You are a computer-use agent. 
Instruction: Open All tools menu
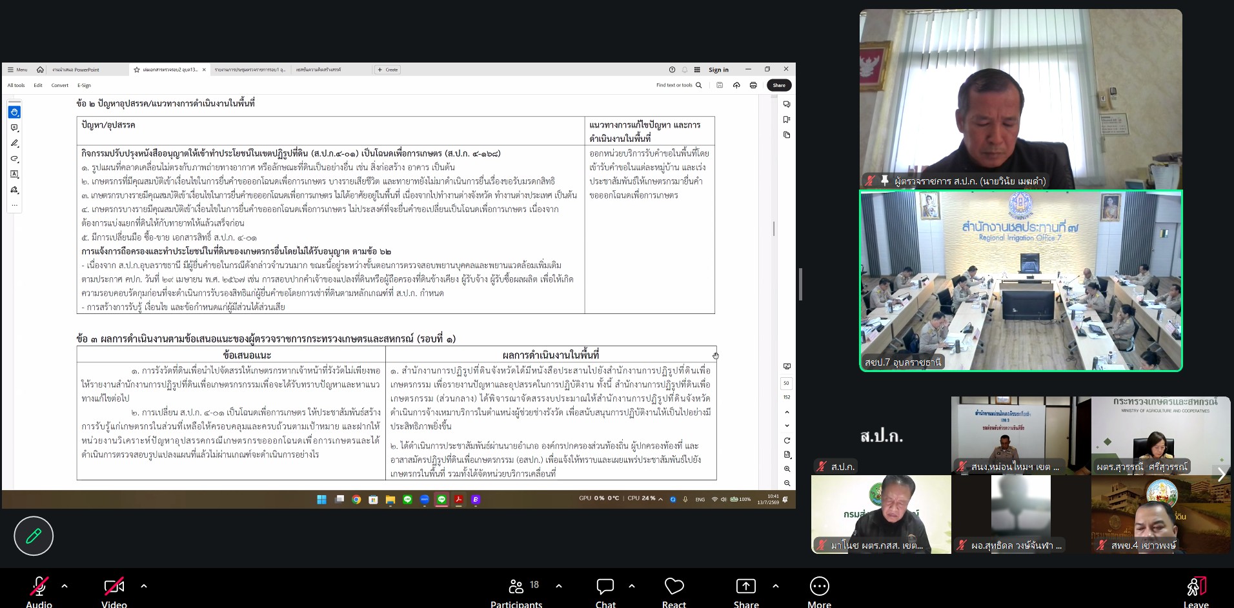click(16, 85)
